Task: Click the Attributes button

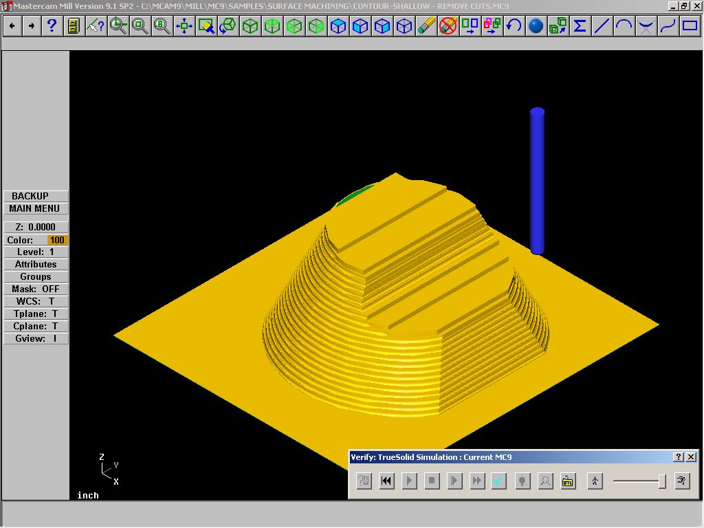Action: (36, 264)
